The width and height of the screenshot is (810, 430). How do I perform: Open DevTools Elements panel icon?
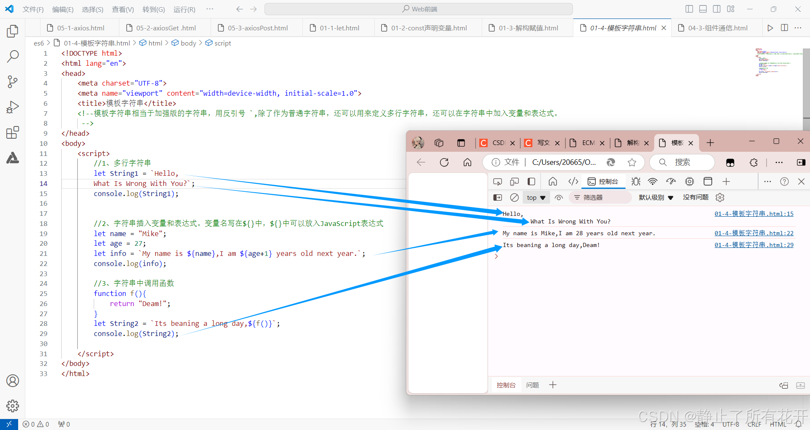(x=573, y=181)
